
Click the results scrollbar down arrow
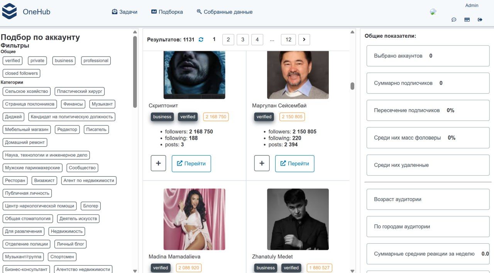[352, 271]
